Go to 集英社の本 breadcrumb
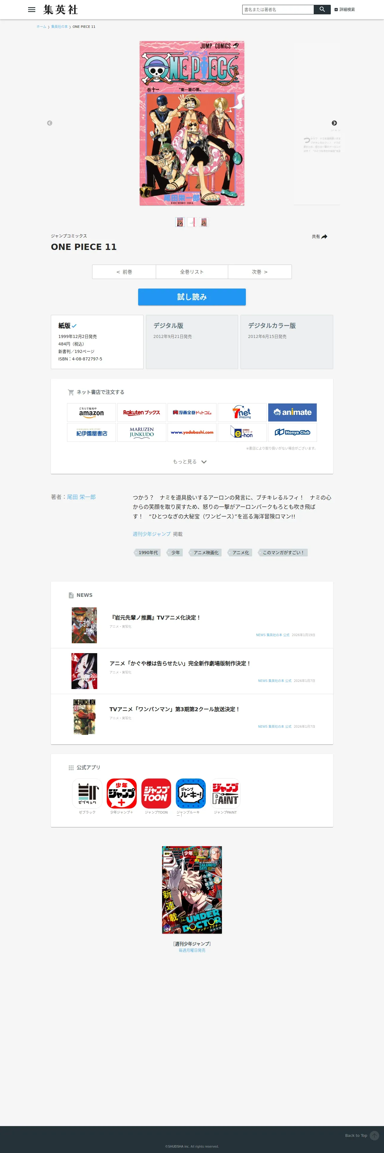 (60, 27)
